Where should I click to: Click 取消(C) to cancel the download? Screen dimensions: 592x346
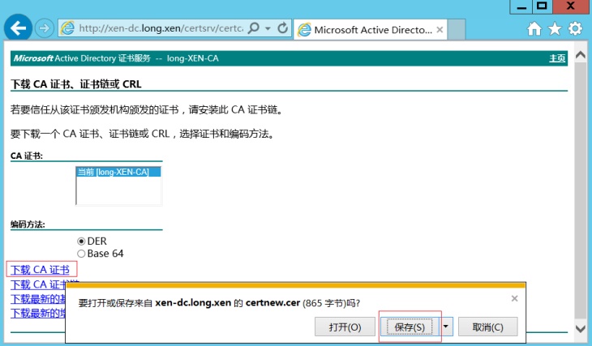(x=488, y=327)
